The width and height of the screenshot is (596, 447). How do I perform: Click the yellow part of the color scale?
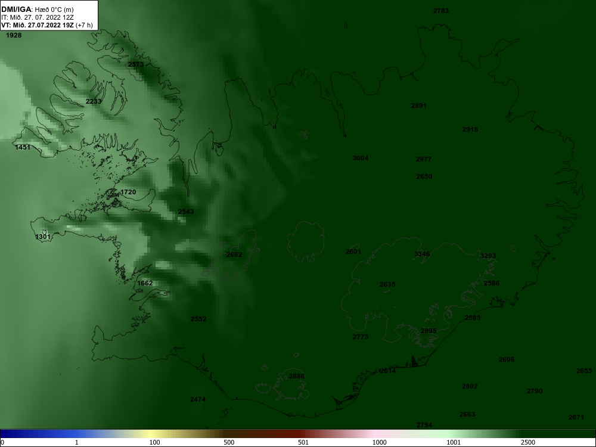(x=152, y=434)
